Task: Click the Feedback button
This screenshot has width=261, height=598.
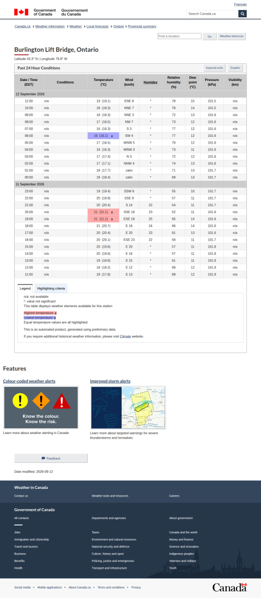Action: point(51,458)
